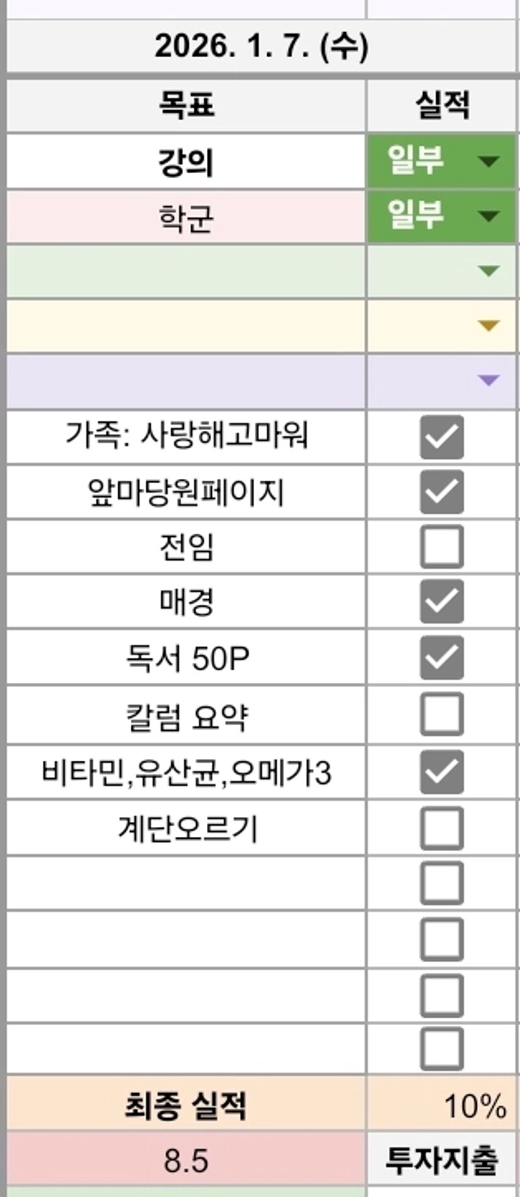Uncheck the 매경 checkbox
This screenshot has width=520, height=1197.
point(441,602)
